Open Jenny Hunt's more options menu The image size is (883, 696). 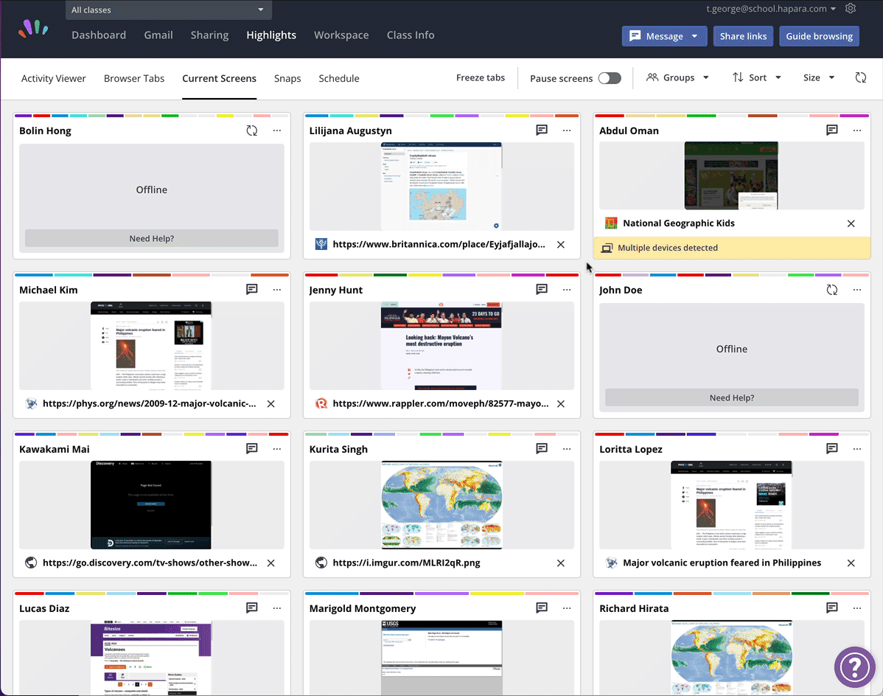pyautogui.click(x=567, y=290)
